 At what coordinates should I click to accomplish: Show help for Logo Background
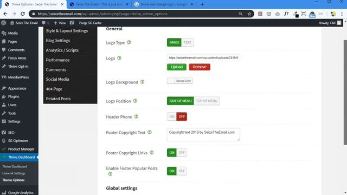pyautogui.click(x=142, y=82)
